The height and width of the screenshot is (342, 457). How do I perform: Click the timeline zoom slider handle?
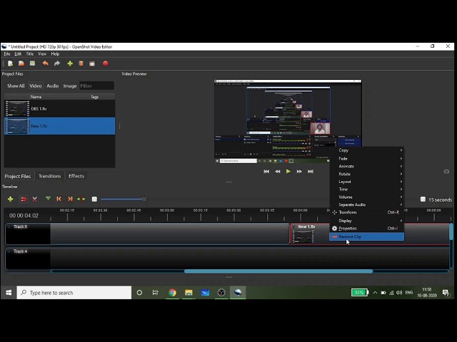144,199
